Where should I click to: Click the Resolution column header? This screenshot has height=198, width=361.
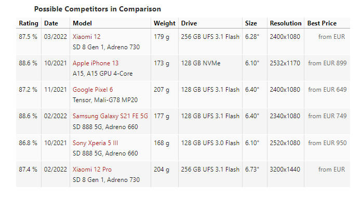(286, 23)
